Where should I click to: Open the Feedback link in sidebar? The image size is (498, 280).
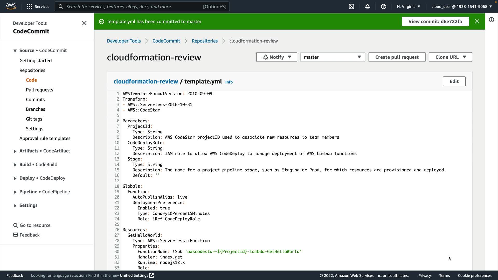point(30,235)
